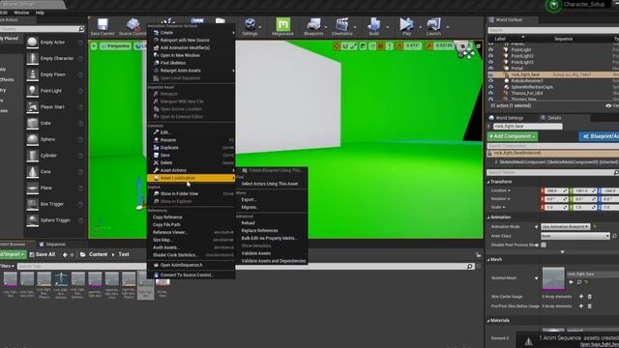619x348 pixels.
Task: Choose Bulk Edit via Property Matrix
Action: (x=272, y=239)
